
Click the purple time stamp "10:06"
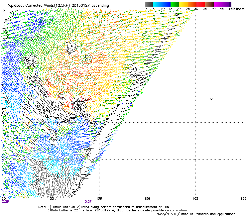coord(5,202)
